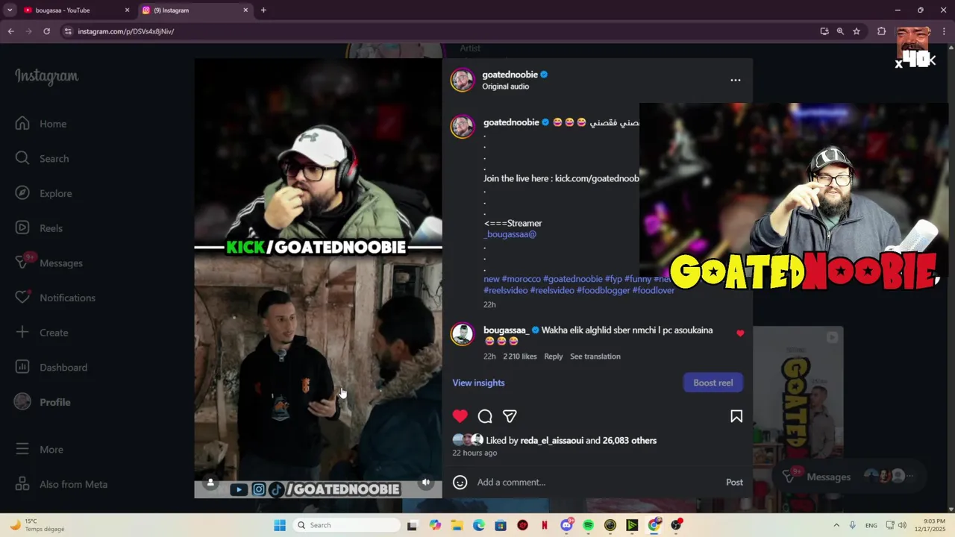Open goatednoobie profile name in header
This screenshot has height=537, width=955.
(510, 75)
